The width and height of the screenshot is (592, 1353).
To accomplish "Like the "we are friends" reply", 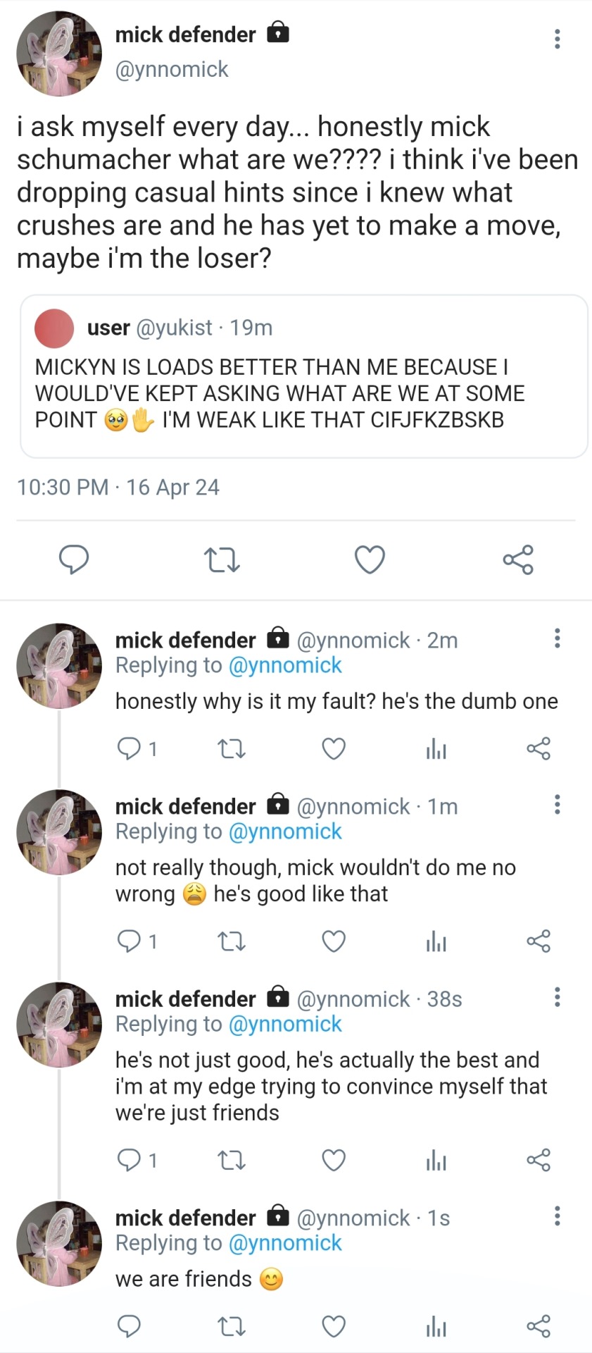I will click(334, 1327).
